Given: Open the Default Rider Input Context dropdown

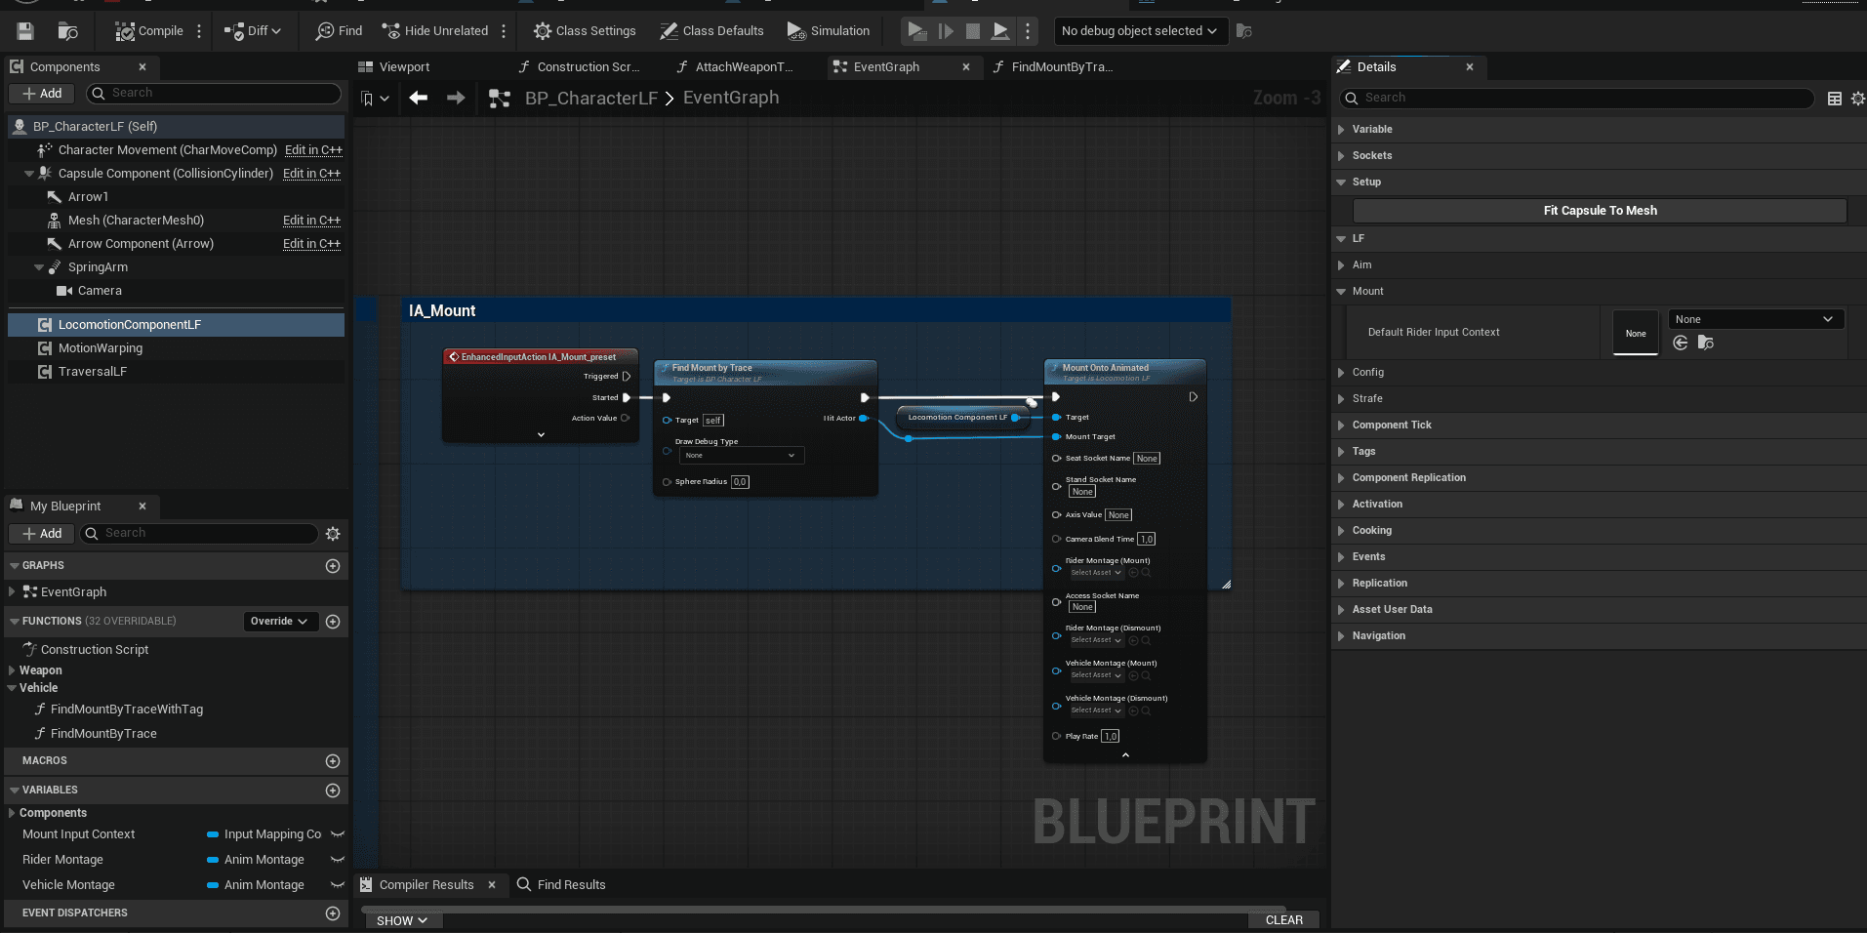Looking at the screenshot, I should tap(1755, 320).
